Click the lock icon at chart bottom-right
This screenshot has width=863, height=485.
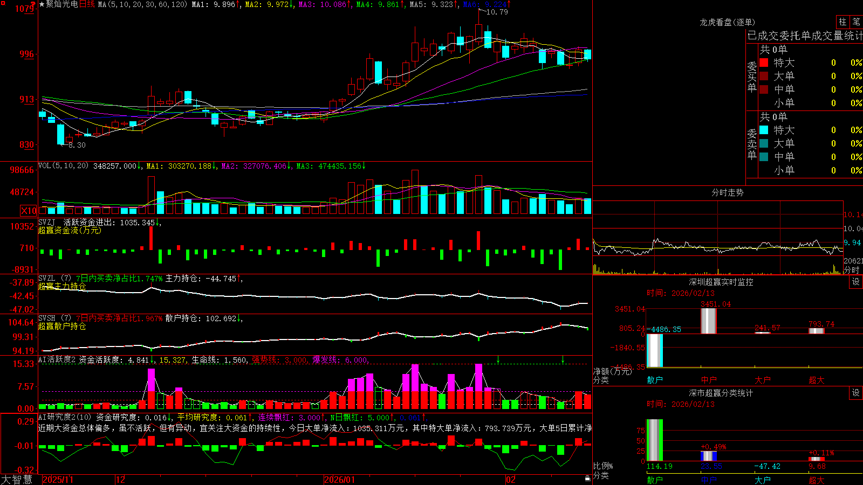click(x=588, y=479)
